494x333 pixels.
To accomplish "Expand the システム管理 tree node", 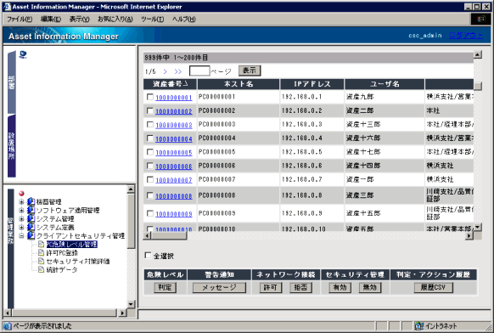I will pos(21,218).
